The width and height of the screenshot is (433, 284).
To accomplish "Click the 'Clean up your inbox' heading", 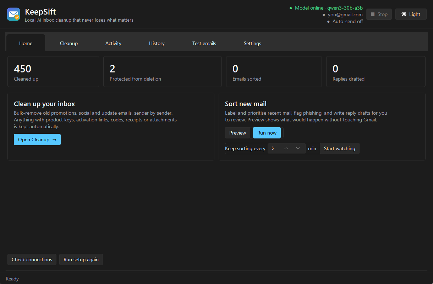I will point(44,104).
